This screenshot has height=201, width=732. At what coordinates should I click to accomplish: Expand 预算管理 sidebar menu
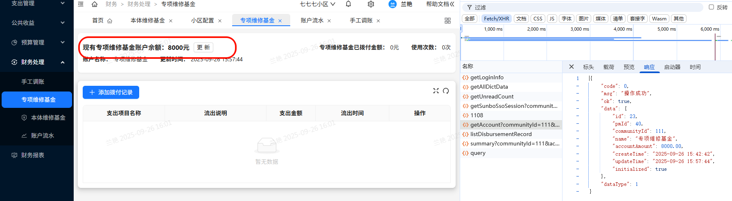click(x=37, y=42)
